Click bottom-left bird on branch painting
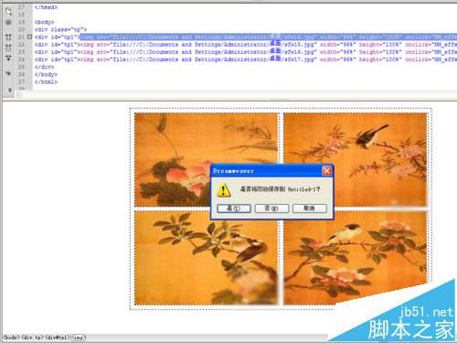Screen dimensions: 457x343 click(x=207, y=258)
